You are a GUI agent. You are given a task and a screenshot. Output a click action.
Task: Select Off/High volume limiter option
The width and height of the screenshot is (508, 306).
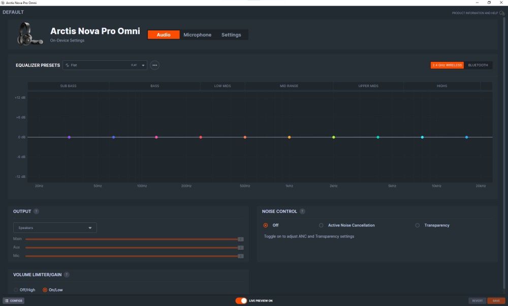point(16,290)
